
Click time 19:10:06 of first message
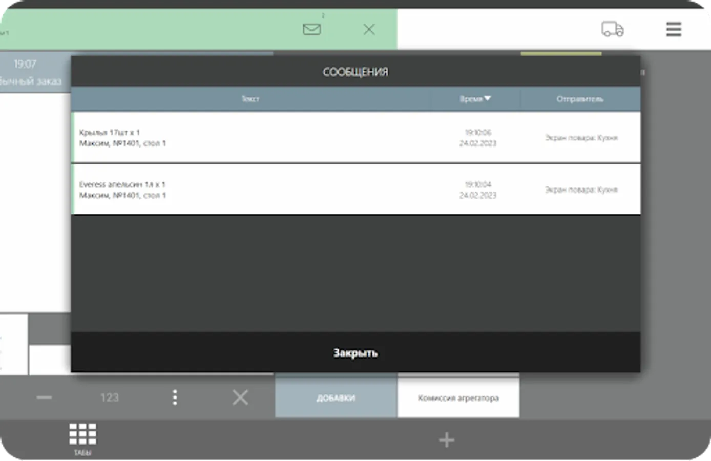pos(478,132)
